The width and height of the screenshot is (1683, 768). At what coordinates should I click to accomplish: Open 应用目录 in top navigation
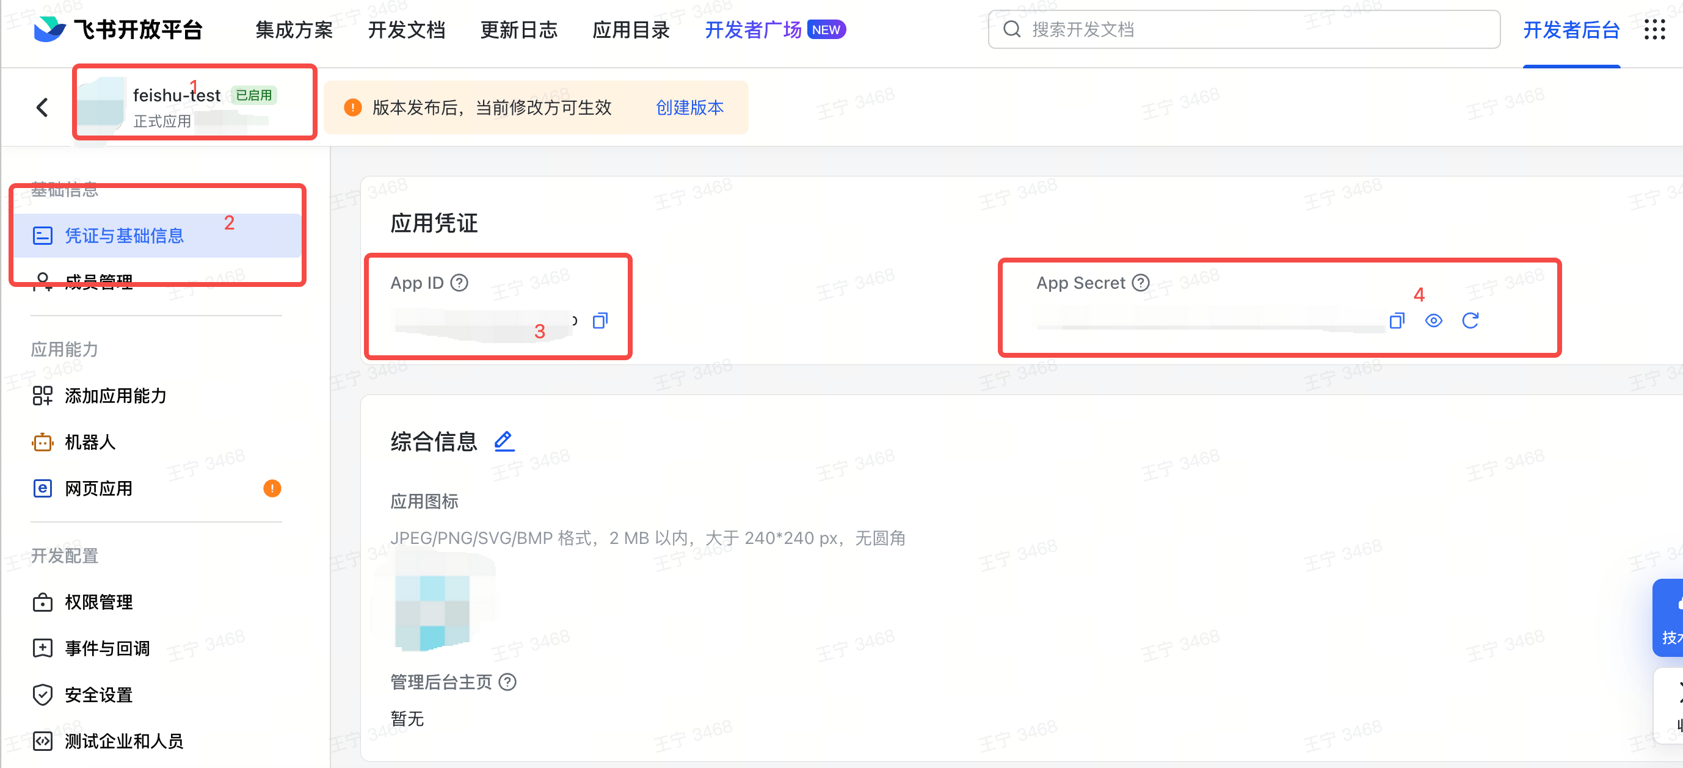(631, 29)
